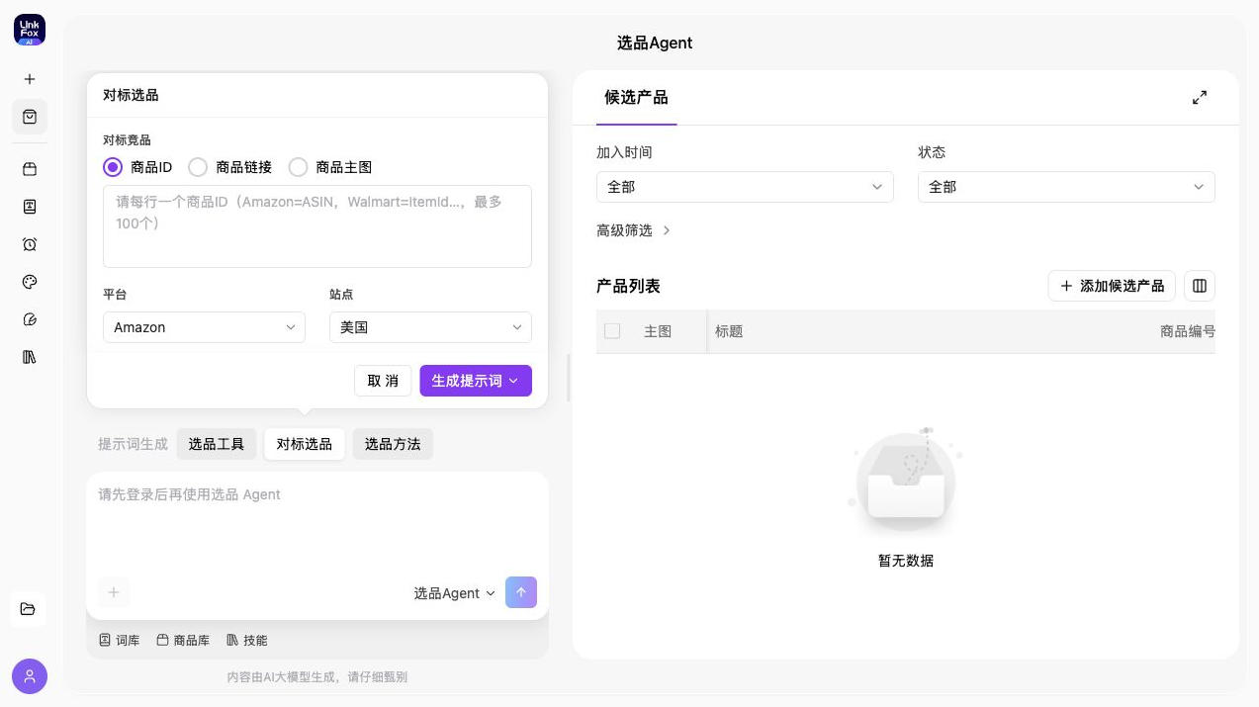This screenshot has height=707, width=1259.
Task: Expand the 高级筛选 section
Action: pos(634,230)
